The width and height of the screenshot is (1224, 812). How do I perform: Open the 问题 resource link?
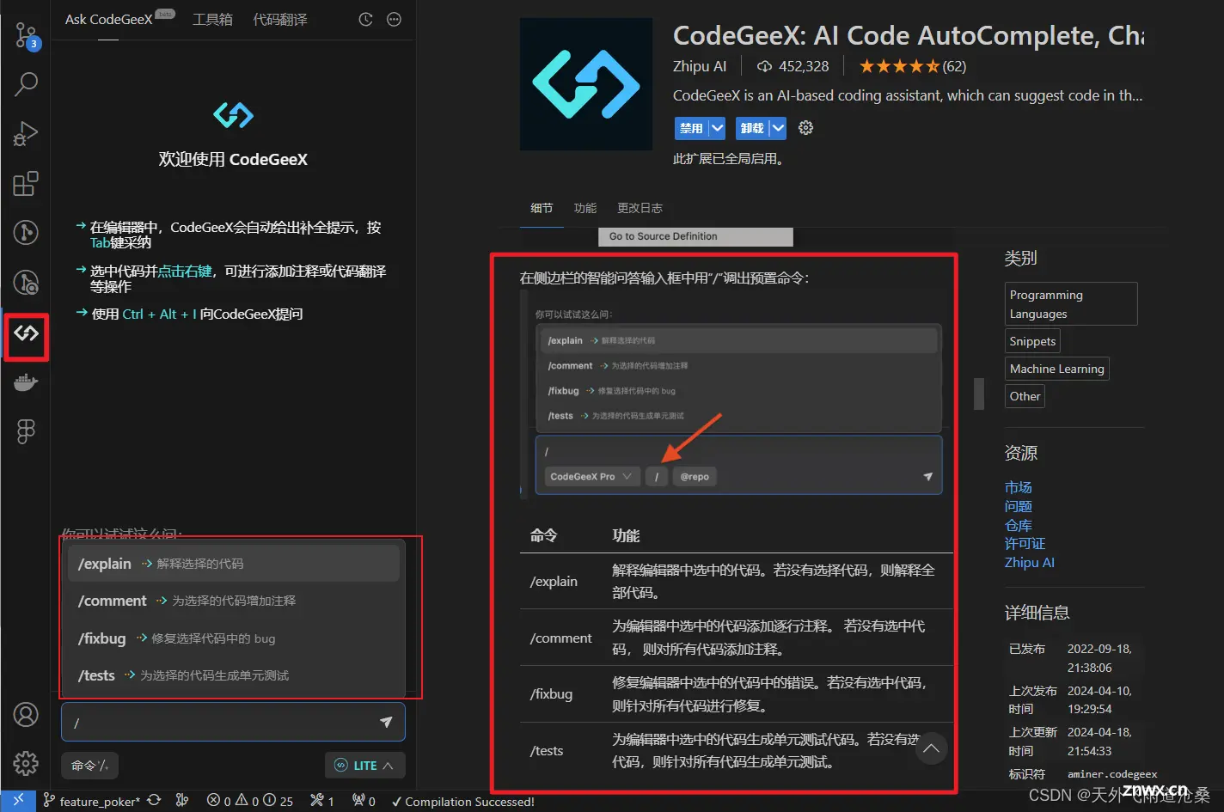point(1019,506)
